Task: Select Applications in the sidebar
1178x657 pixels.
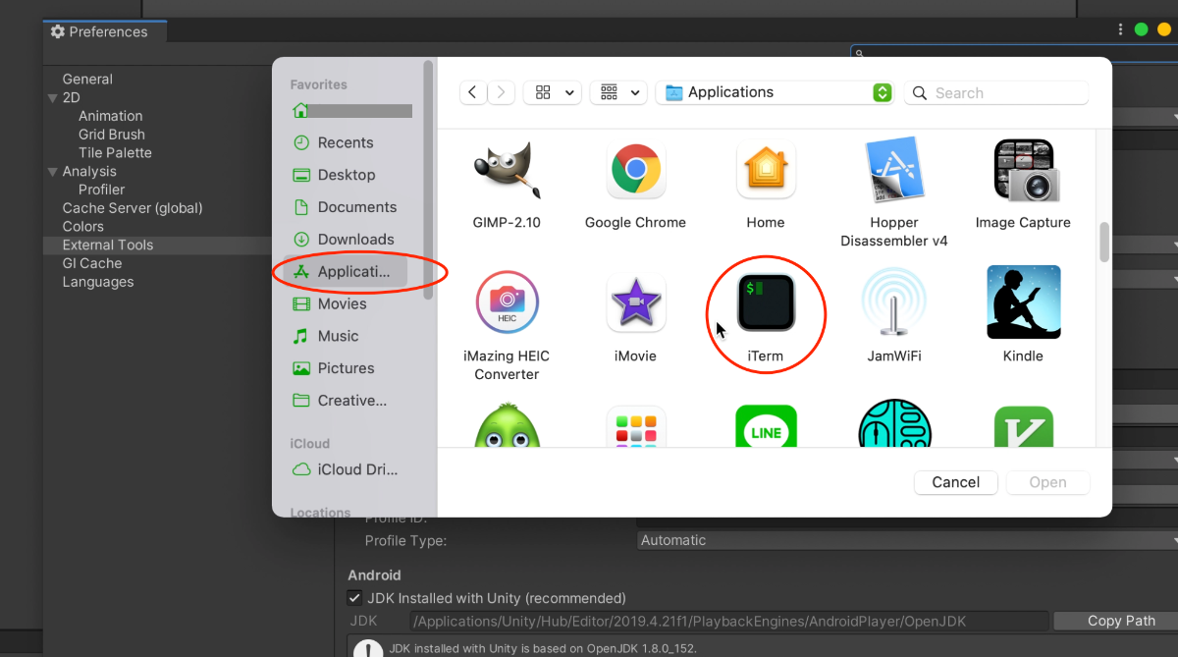Action: point(345,272)
